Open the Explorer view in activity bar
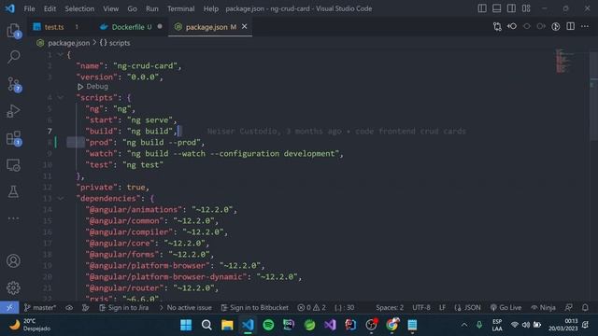The height and width of the screenshot is (336, 598). point(14,30)
